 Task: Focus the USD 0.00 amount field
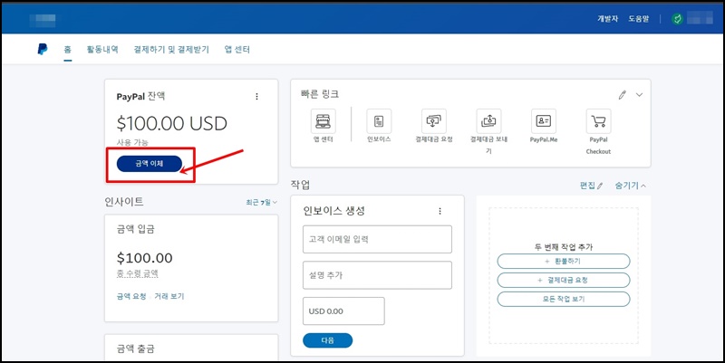(x=343, y=310)
